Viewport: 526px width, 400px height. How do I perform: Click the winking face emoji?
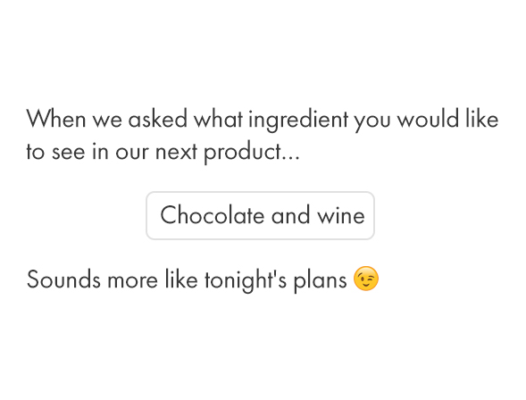(366, 279)
